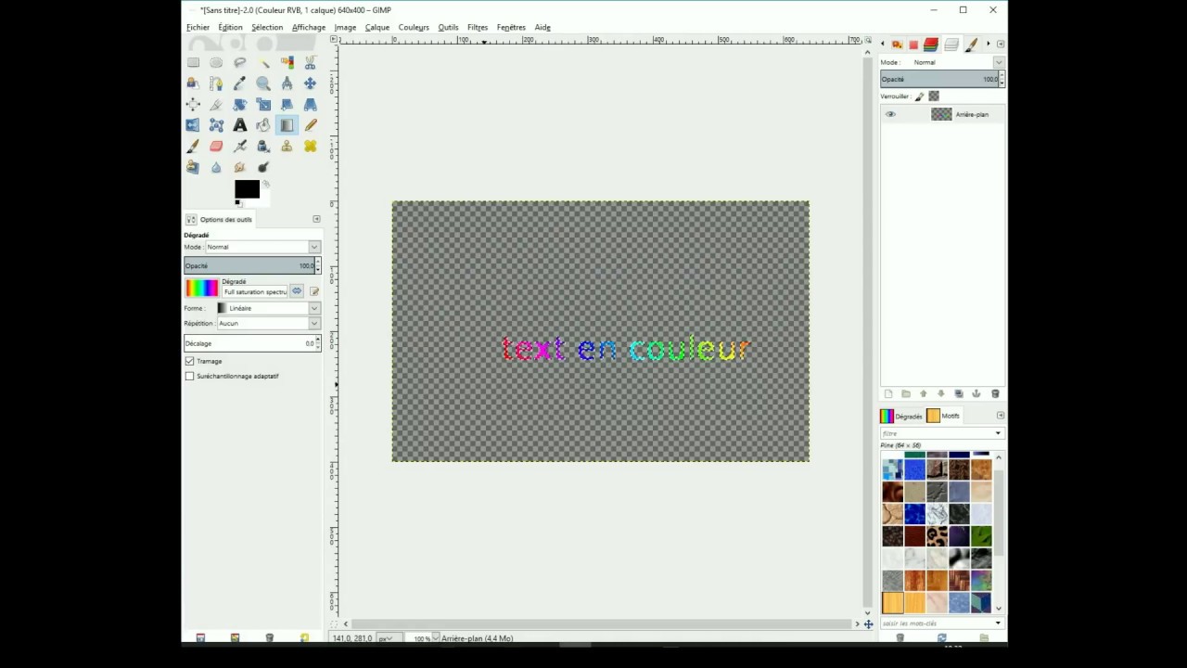Select the Paintbrush tool in toolbox

point(193,147)
